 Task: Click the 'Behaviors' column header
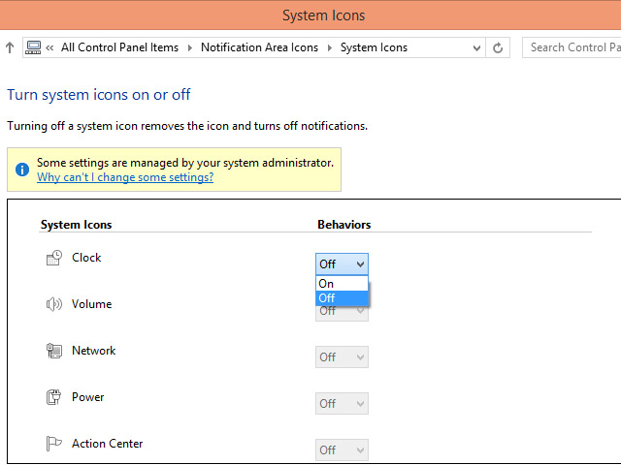pyautogui.click(x=344, y=225)
